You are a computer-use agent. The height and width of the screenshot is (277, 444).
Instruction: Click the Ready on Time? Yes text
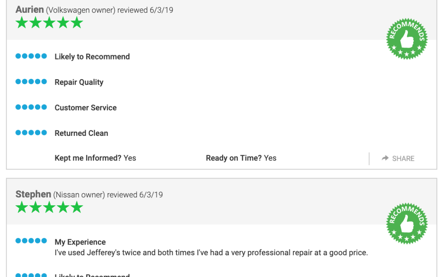click(241, 158)
